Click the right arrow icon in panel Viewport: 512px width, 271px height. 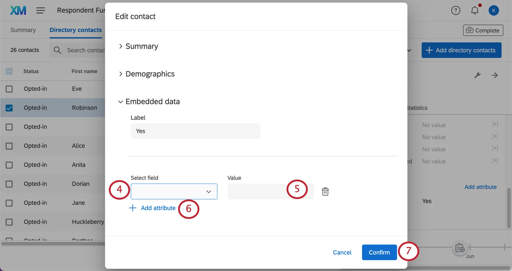click(495, 75)
